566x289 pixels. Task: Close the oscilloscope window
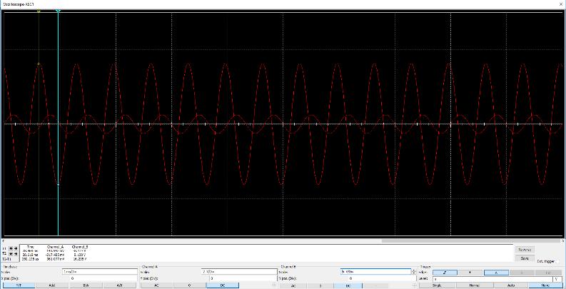560,4
